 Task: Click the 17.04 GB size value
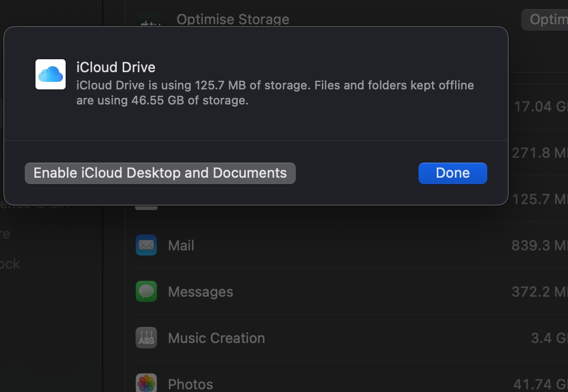click(x=541, y=107)
